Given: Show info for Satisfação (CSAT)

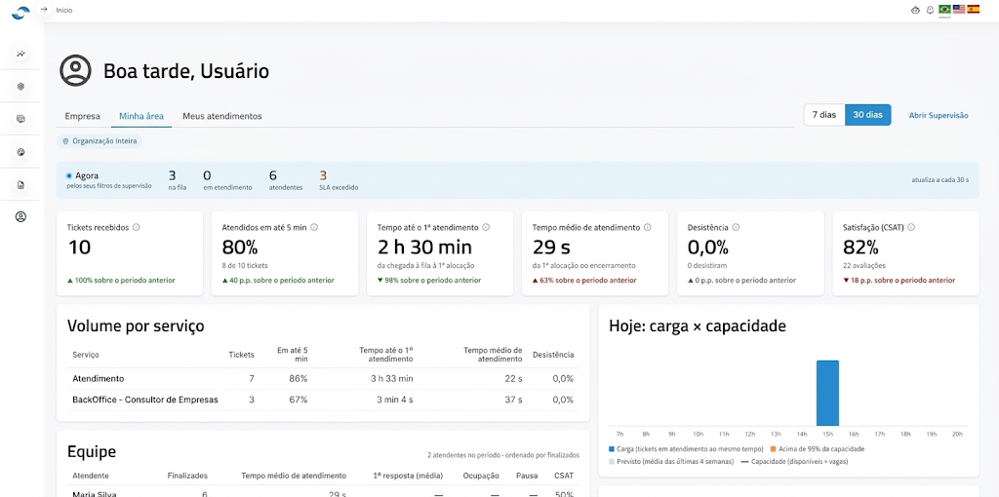Looking at the screenshot, I should (x=911, y=227).
